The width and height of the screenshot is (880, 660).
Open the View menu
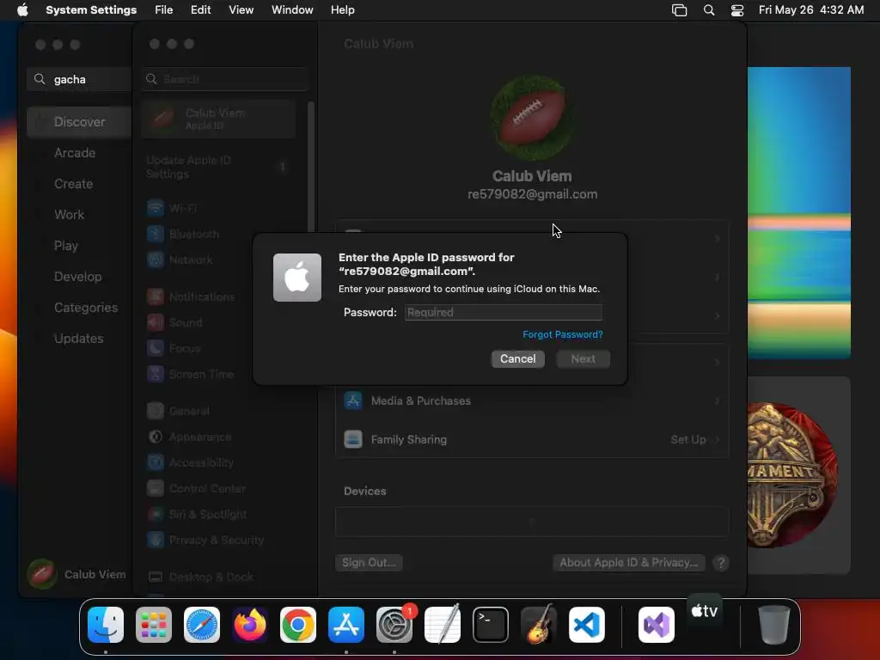(241, 10)
